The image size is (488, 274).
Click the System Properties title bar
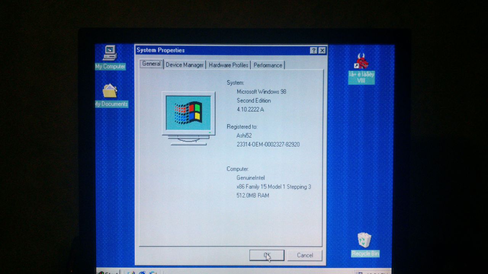click(231, 50)
